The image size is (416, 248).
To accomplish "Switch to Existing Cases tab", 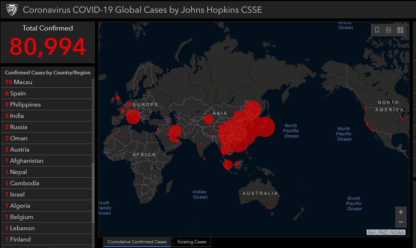I will coord(192,241).
